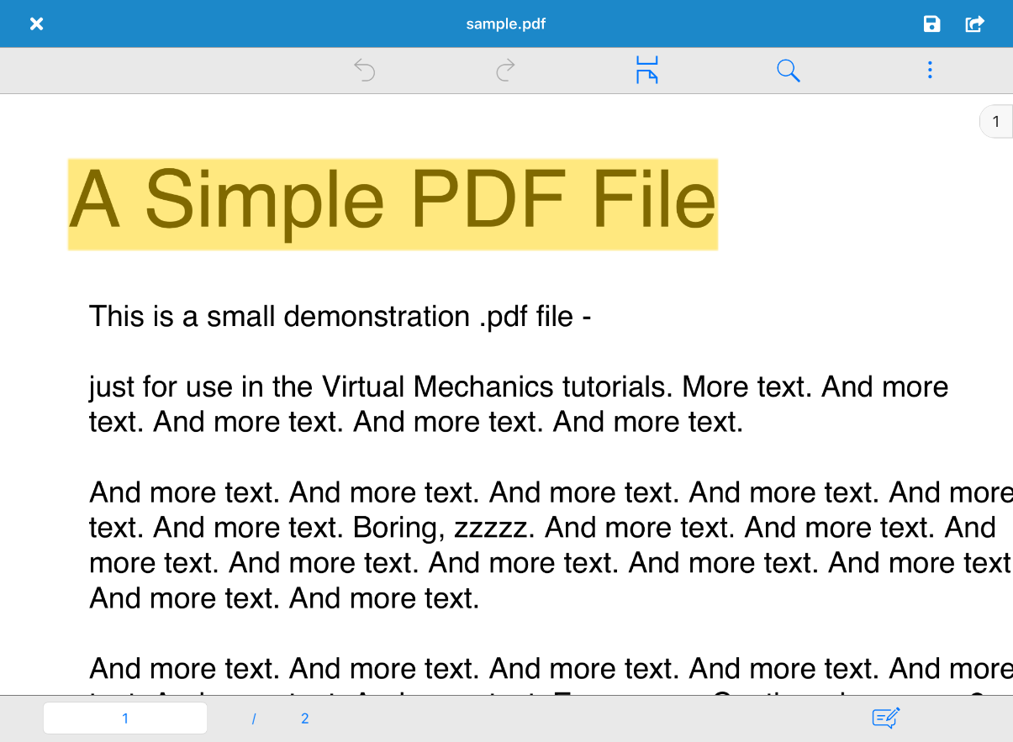Click the line "This is a small demonstration"

(340, 317)
